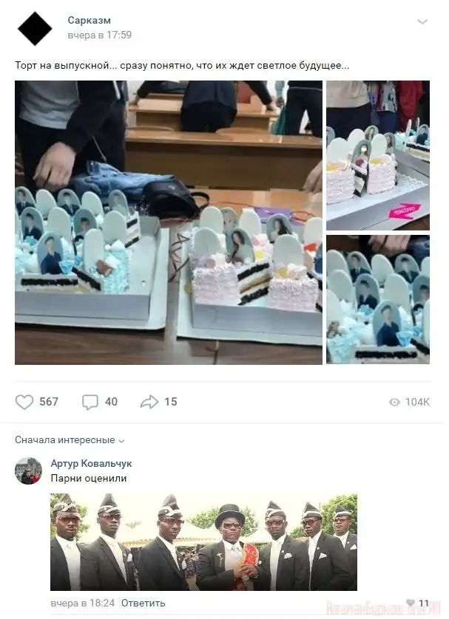Open top-right pink cake photo

378,156
